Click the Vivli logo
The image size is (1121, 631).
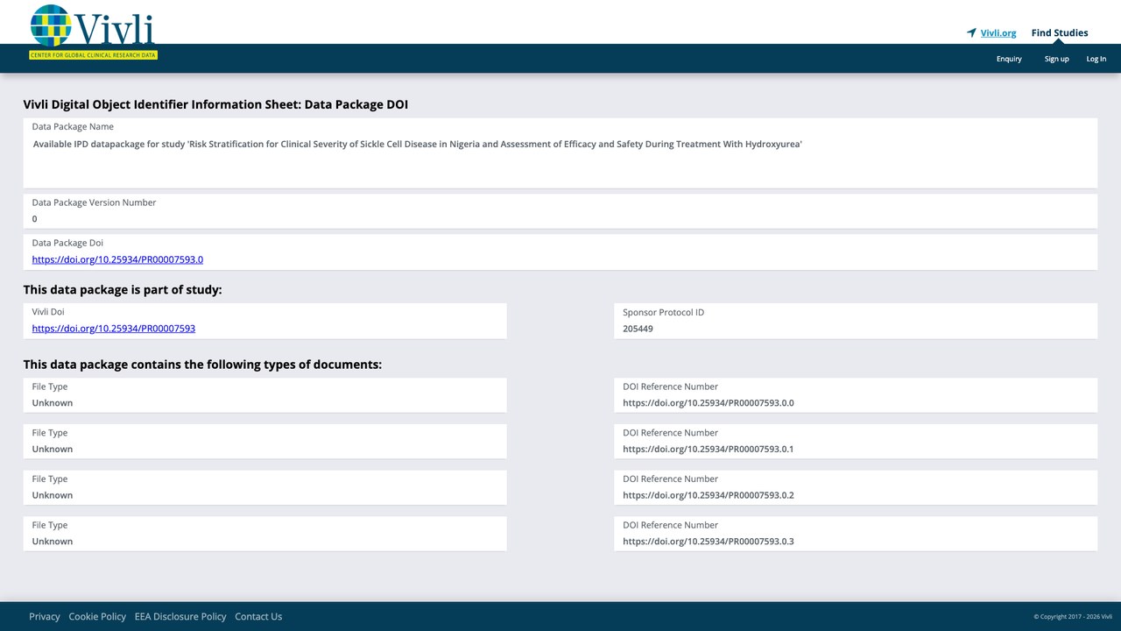[93, 32]
